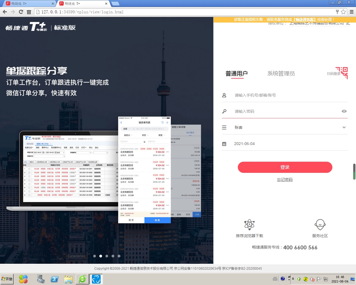Click the 忘记密码 link
356x285 pixels.
coord(285,180)
